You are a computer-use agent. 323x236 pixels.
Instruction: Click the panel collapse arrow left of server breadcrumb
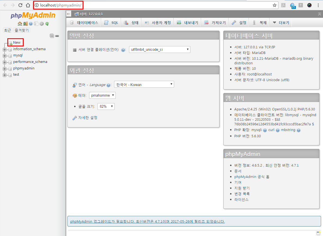click(x=69, y=14)
